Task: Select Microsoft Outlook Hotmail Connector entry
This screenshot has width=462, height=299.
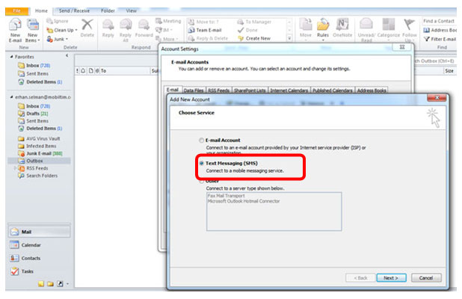Action: pyautogui.click(x=244, y=201)
